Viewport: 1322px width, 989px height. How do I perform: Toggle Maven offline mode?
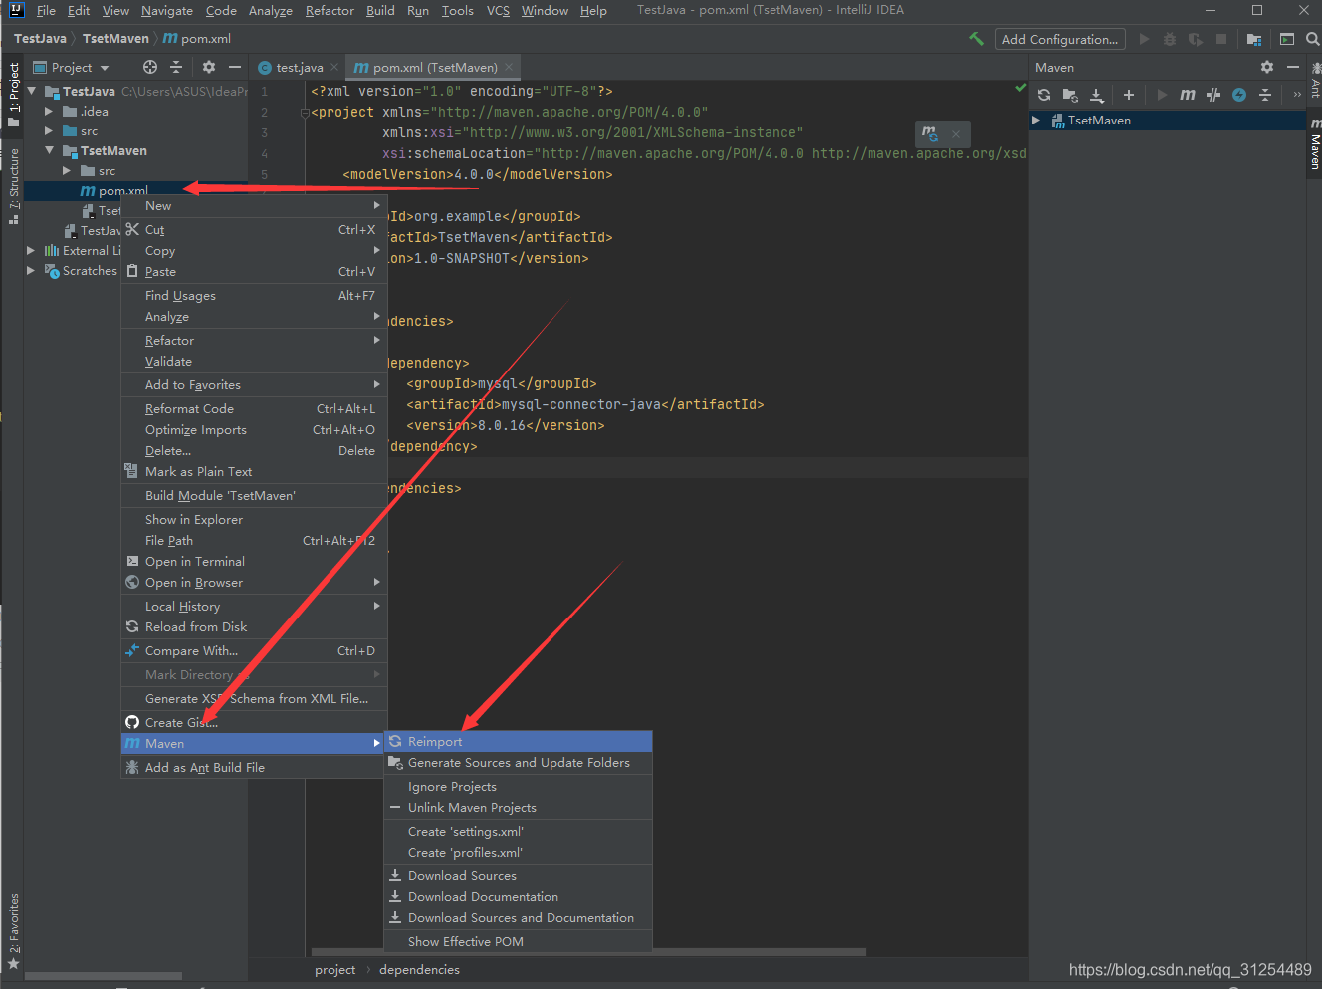[x=1212, y=95]
